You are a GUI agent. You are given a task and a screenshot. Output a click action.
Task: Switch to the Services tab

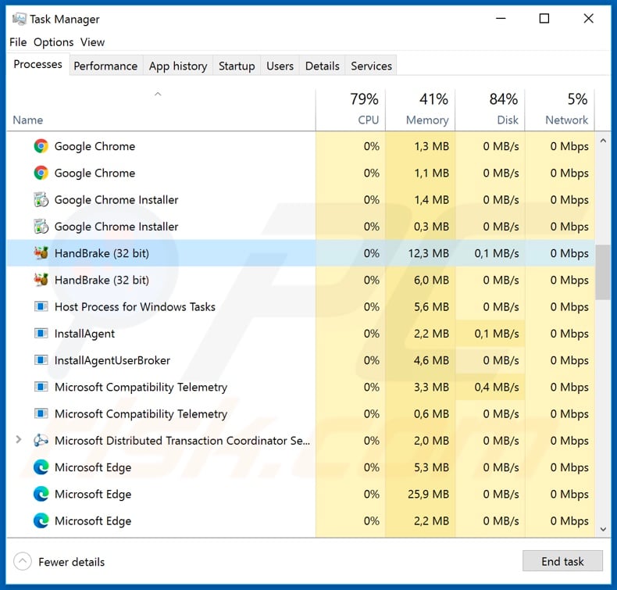[371, 66]
